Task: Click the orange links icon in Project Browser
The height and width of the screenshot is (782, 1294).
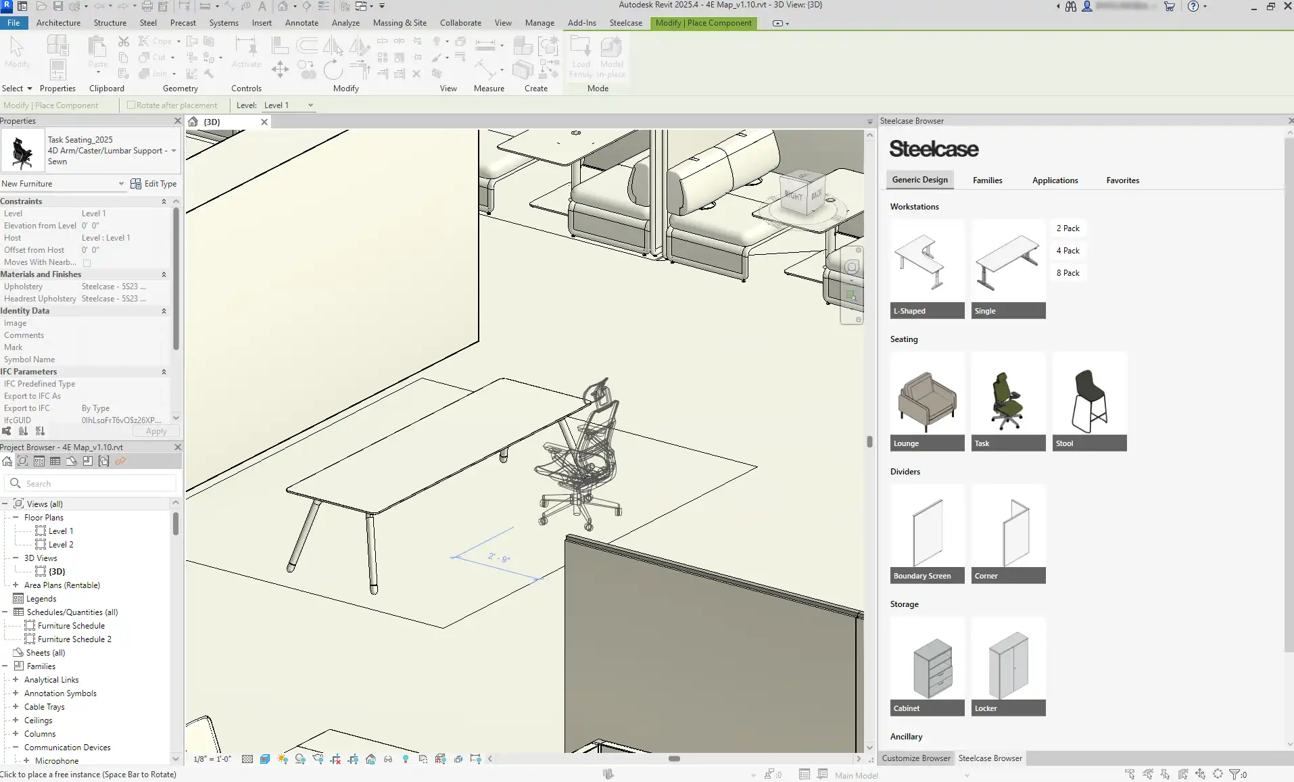Action: pos(120,462)
